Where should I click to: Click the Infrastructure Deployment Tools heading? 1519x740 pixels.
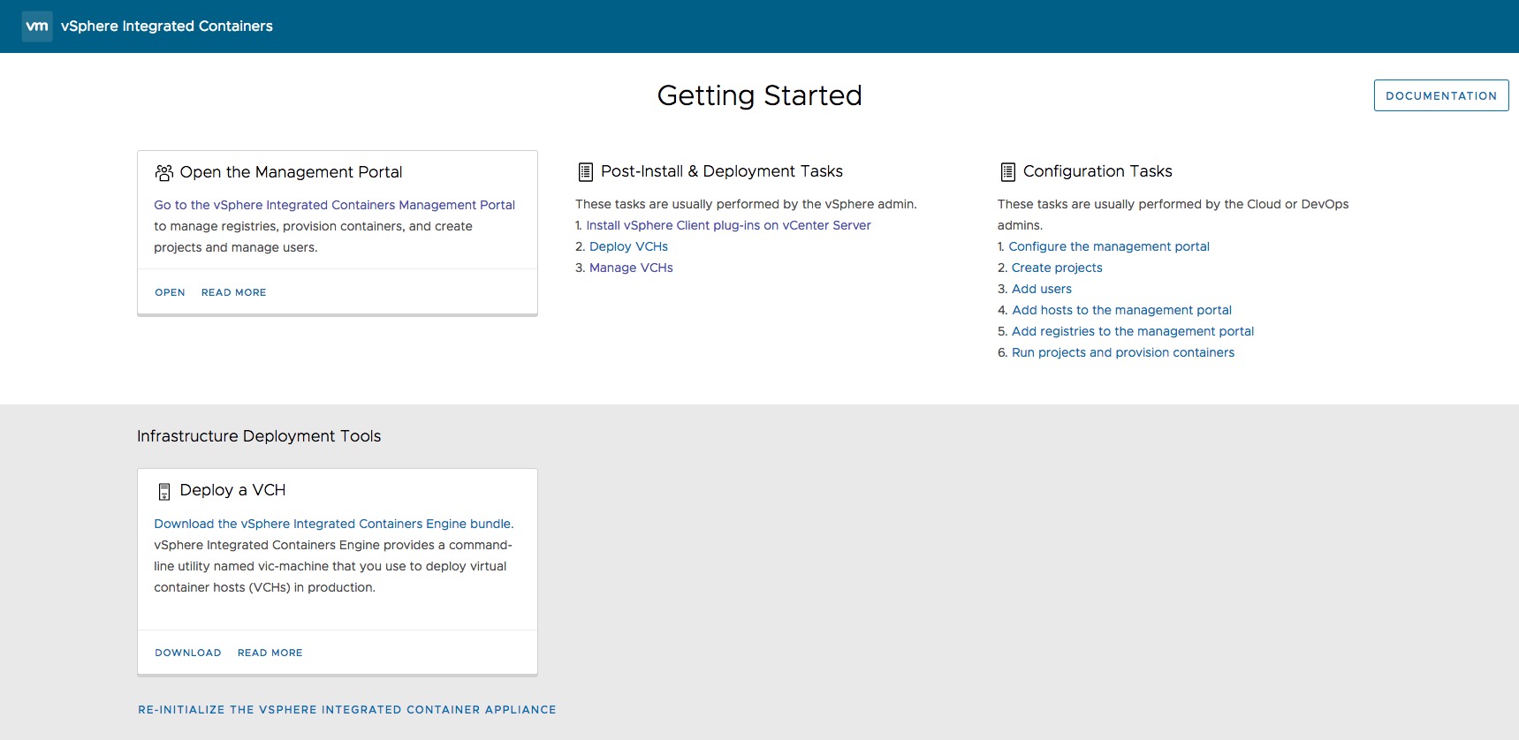click(259, 436)
